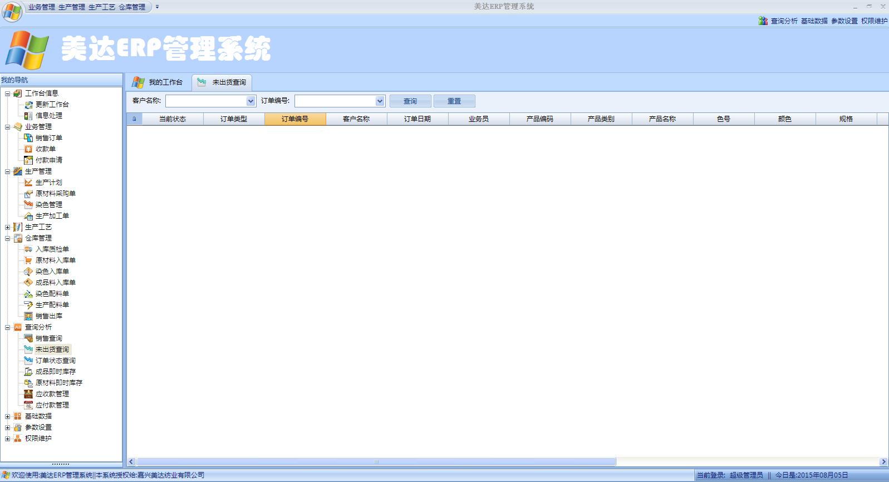The image size is (889, 482).
Task: Collapse the 业务管理 tree node
Action: tap(7, 127)
